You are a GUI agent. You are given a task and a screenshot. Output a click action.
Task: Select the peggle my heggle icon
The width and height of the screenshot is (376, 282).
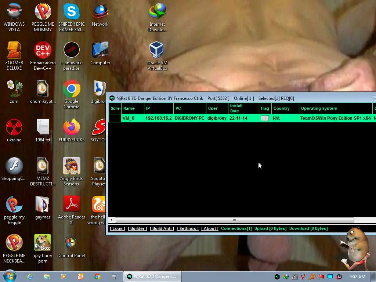[14, 210]
